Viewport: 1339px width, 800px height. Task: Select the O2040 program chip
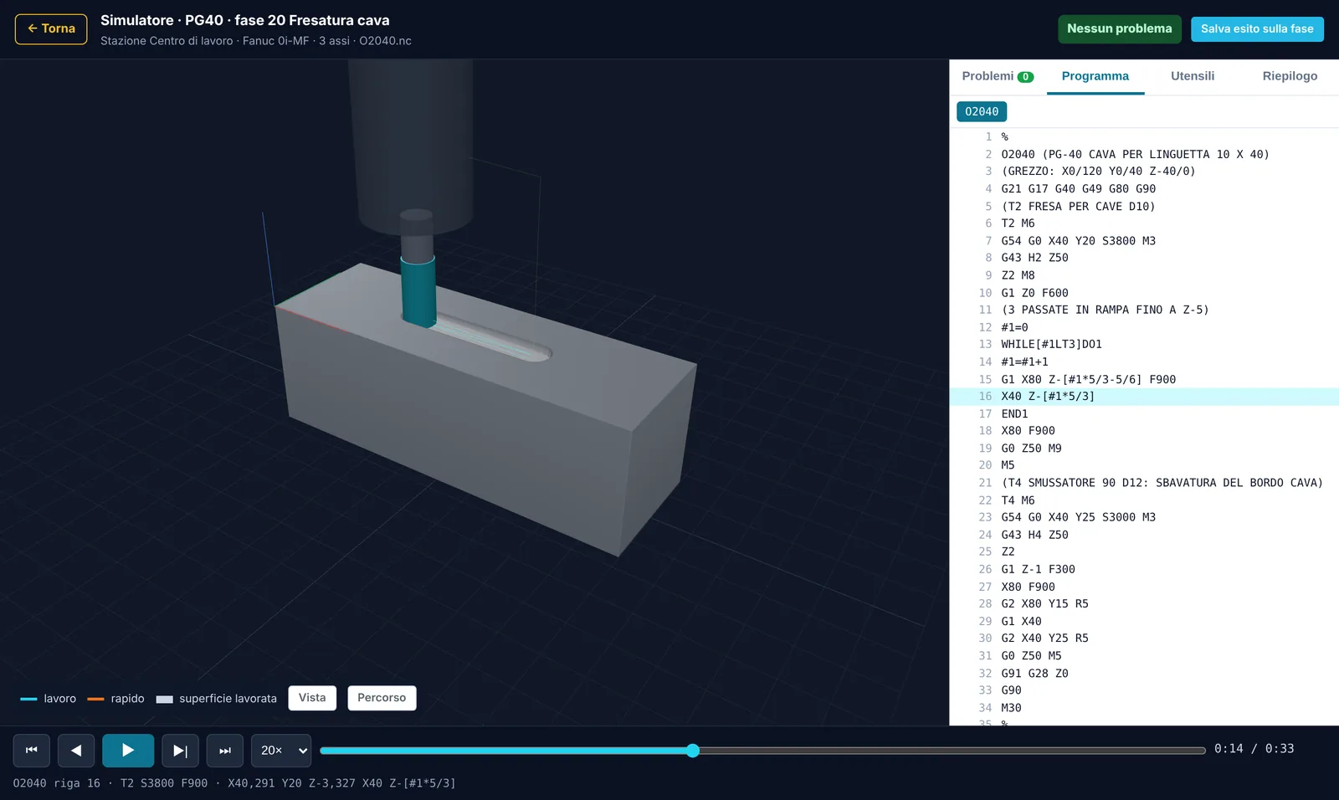click(x=982, y=111)
